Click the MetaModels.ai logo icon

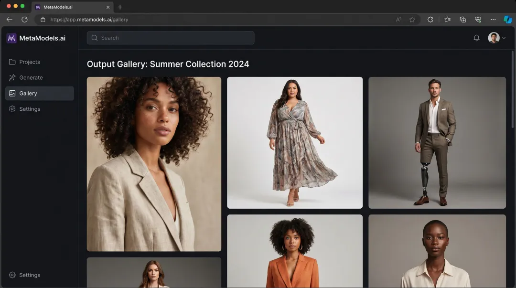click(x=11, y=38)
